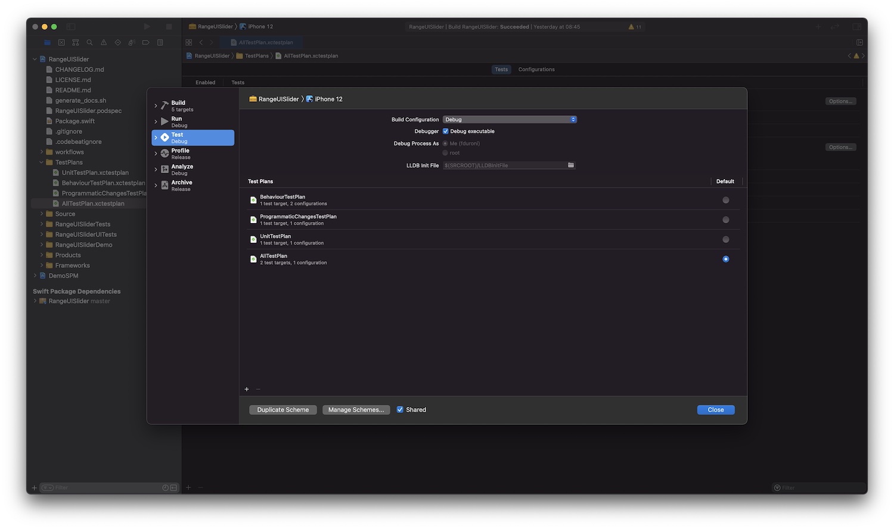Screen dimensions: 894x529
Task: Open the Source Control navigator icon
Action: (61, 43)
